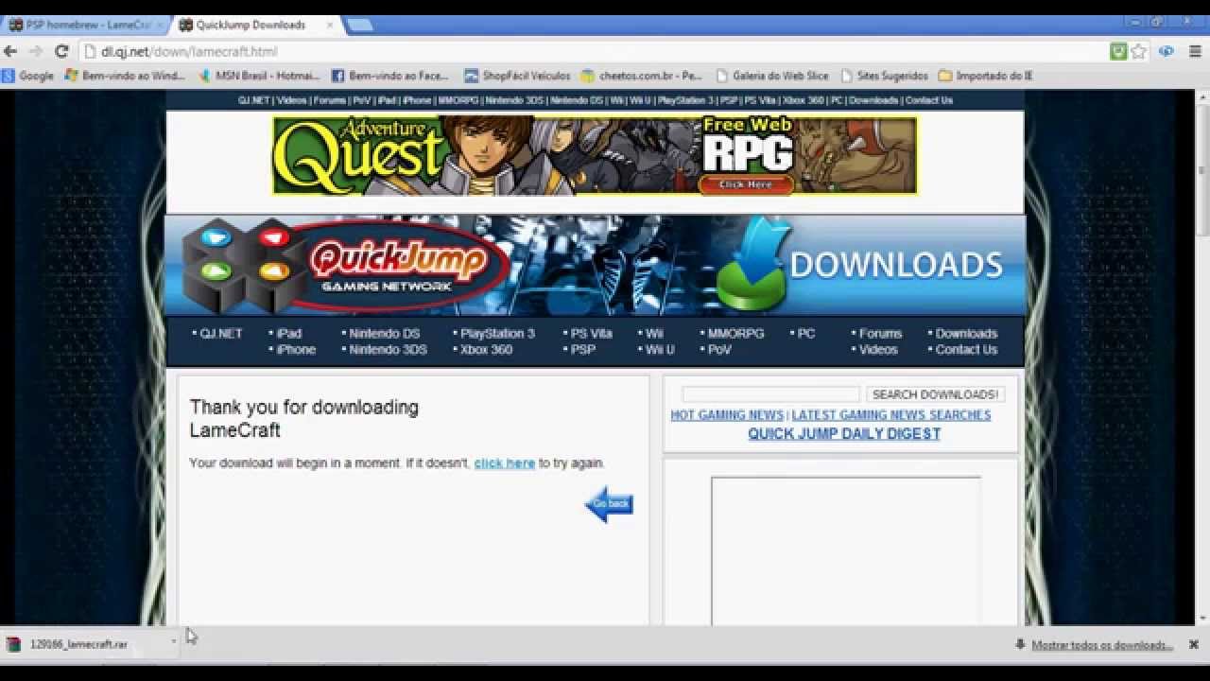The height and width of the screenshot is (681, 1210).
Task: Open the Galeria do Web Slice bookmark
Action: coord(772,76)
